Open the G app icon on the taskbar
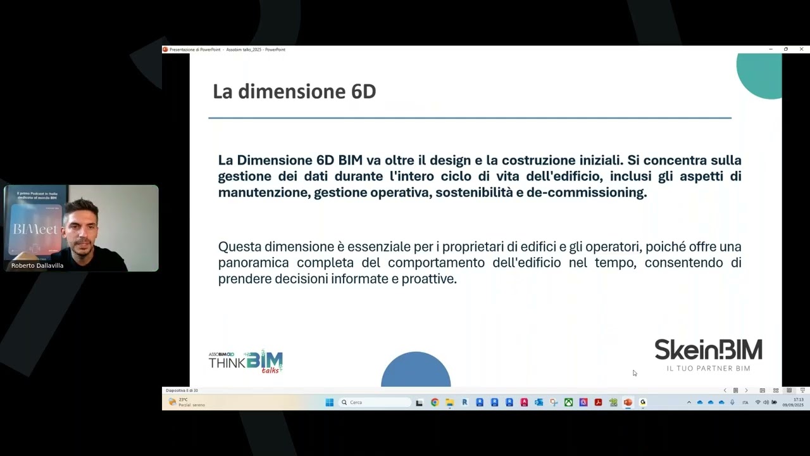 tap(643, 402)
